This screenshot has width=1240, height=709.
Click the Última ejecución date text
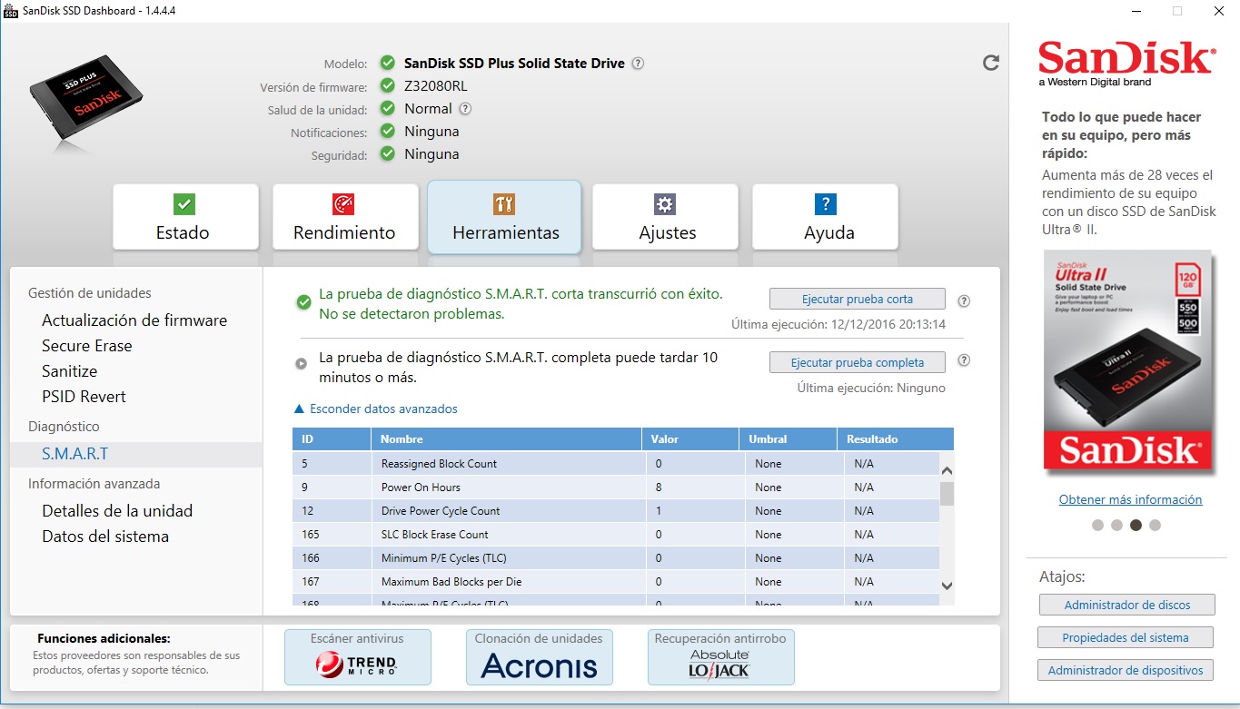pos(838,324)
